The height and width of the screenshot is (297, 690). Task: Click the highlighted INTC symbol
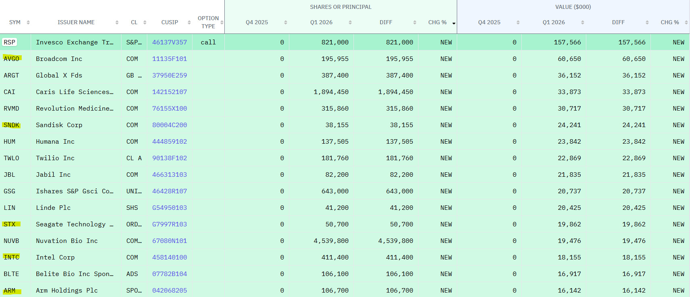click(x=11, y=257)
